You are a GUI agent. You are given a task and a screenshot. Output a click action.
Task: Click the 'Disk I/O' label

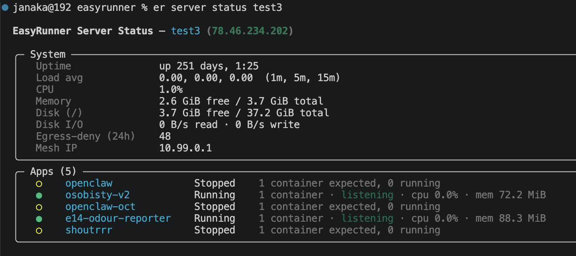pyautogui.click(x=59, y=125)
